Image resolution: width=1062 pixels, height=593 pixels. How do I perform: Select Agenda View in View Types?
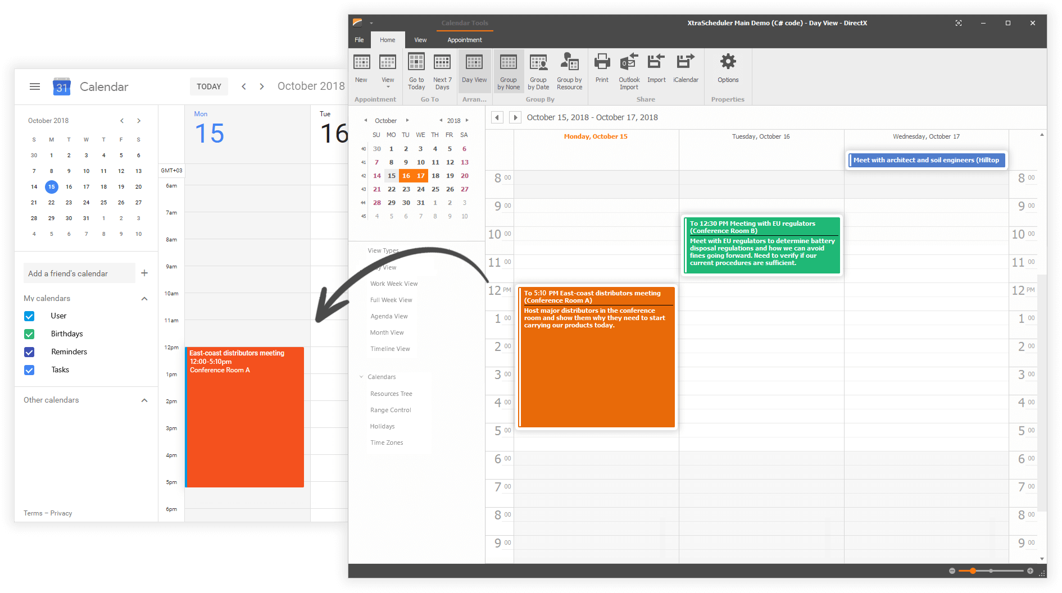point(389,316)
